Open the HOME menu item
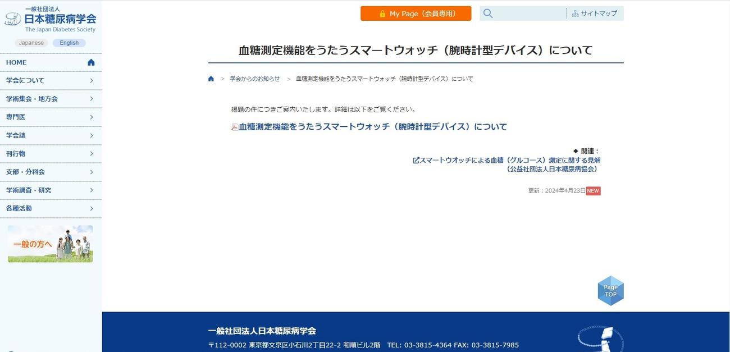Image resolution: width=730 pixels, height=352 pixels. click(51, 62)
